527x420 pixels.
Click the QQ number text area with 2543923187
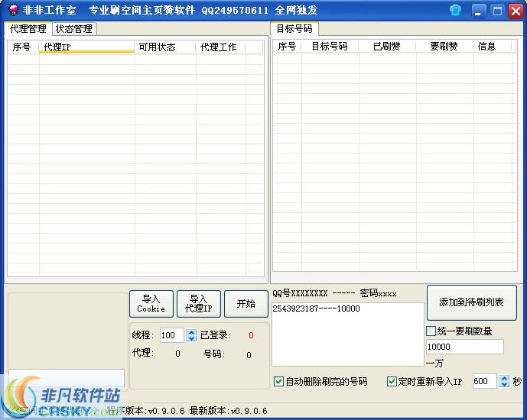pos(347,334)
